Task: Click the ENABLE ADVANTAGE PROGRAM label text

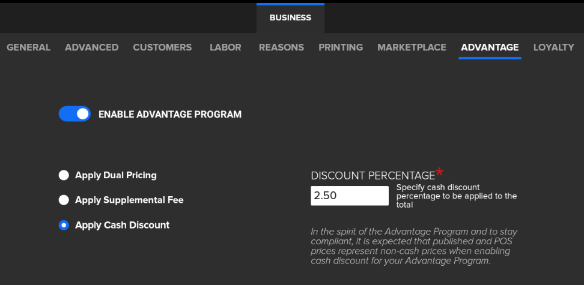Action: point(169,114)
